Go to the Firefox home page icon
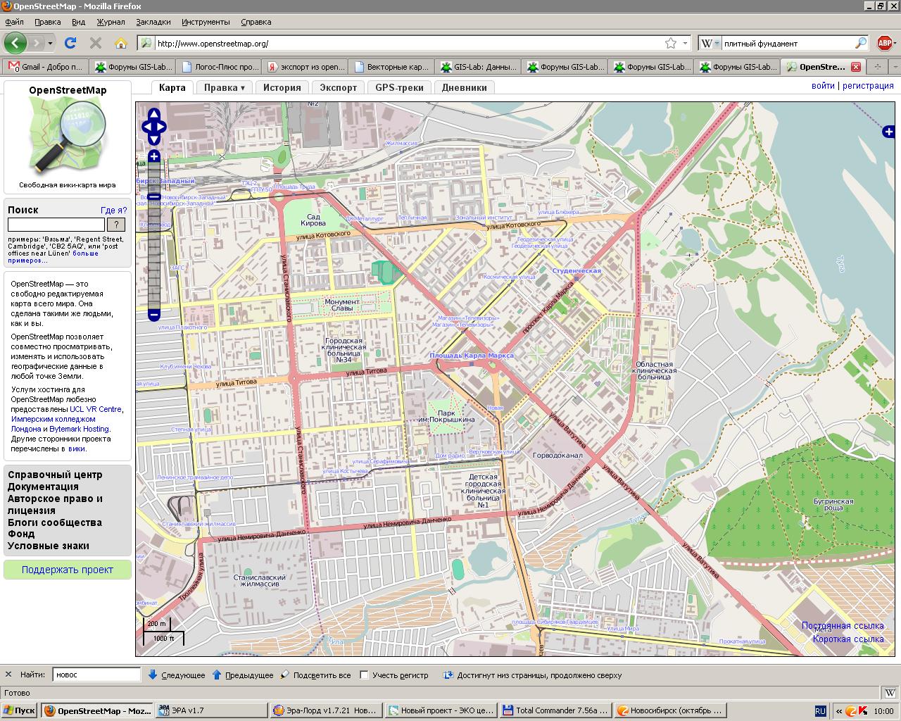The image size is (901, 721). click(x=121, y=43)
